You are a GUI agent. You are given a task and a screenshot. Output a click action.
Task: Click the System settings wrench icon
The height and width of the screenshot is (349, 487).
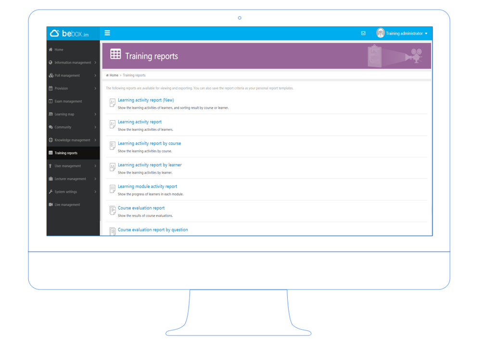51,192
